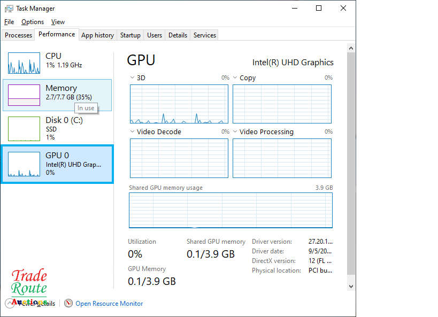Screen dimensions: 438x317
Task: Select the CPU usage graph thumbnail
Action: click(x=24, y=63)
